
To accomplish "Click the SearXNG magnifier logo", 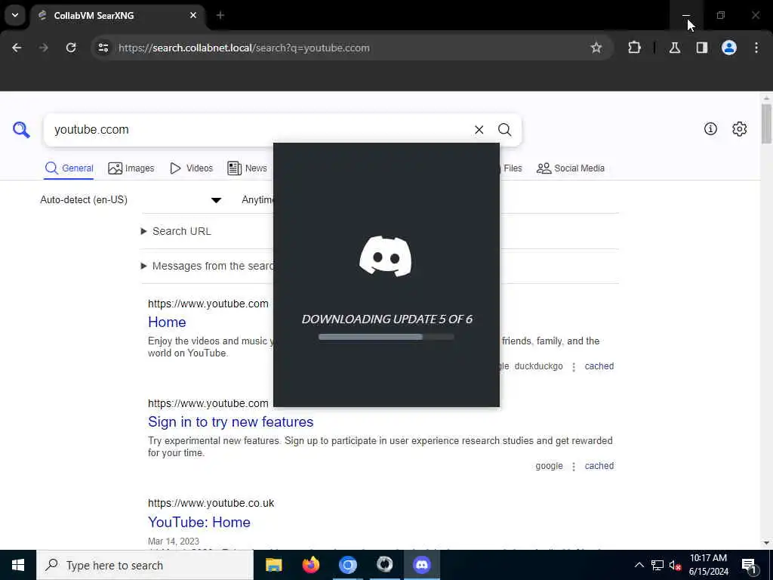I will pos(21,130).
